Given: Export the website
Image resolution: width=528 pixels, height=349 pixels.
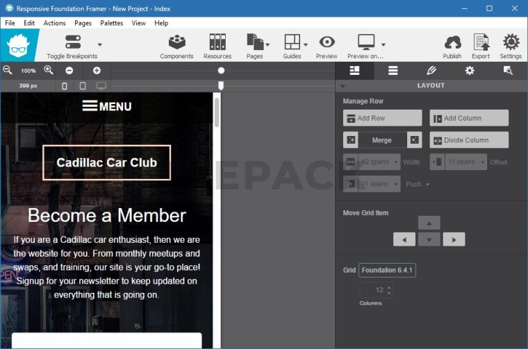Looking at the screenshot, I should click(481, 46).
